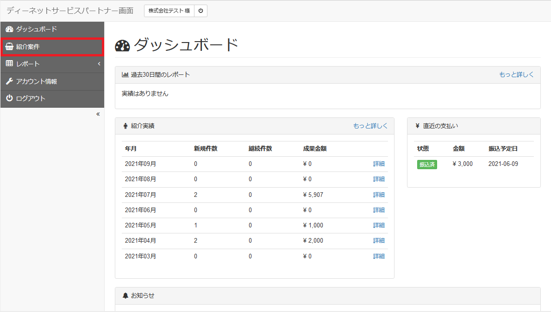
Task: Click the yen icon beside 直近の支払い
Action: click(x=417, y=126)
